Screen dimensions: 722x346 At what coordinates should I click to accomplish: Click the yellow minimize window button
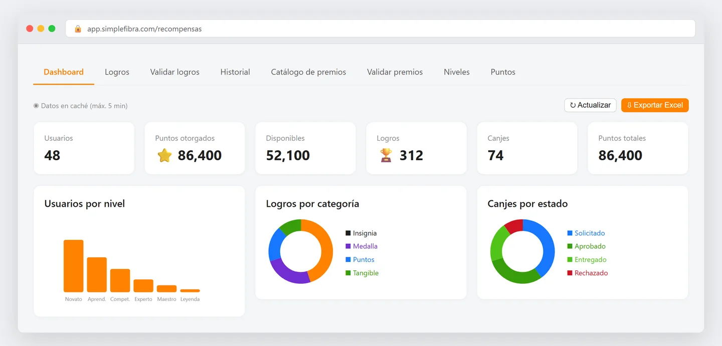pos(41,29)
